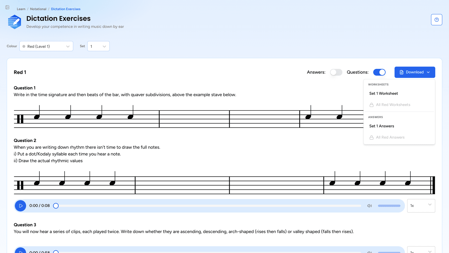
Task: Click the Question 1 heading text
Action: pos(25,88)
